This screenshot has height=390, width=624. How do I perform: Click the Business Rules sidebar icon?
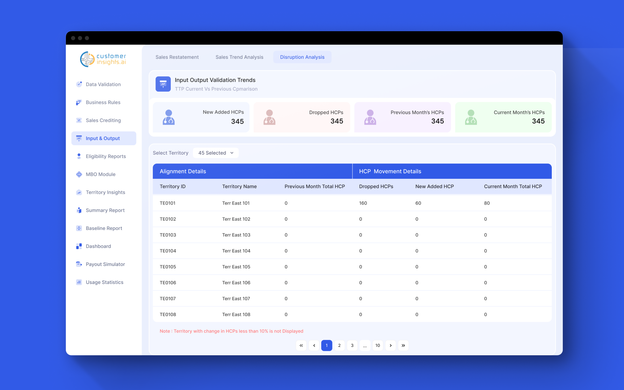pos(79,103)
